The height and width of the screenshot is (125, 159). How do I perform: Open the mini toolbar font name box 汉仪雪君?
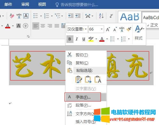(x=77, y=29)
